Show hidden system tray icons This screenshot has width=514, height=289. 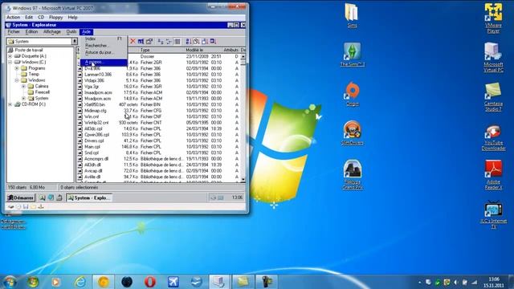click(x=419, y=282)
